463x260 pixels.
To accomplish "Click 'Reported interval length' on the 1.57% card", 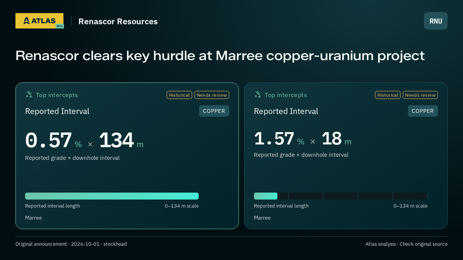I will [281, 206].
